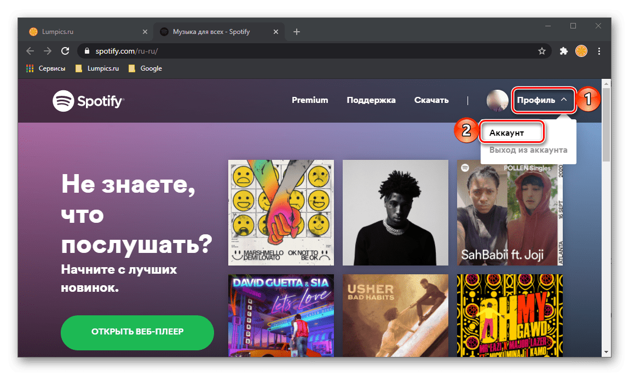This screenshot has width=629, height=375.
Task: Open Marshmello Demi Lovato OK Not To Be OK cover
Action: point(281,212)
